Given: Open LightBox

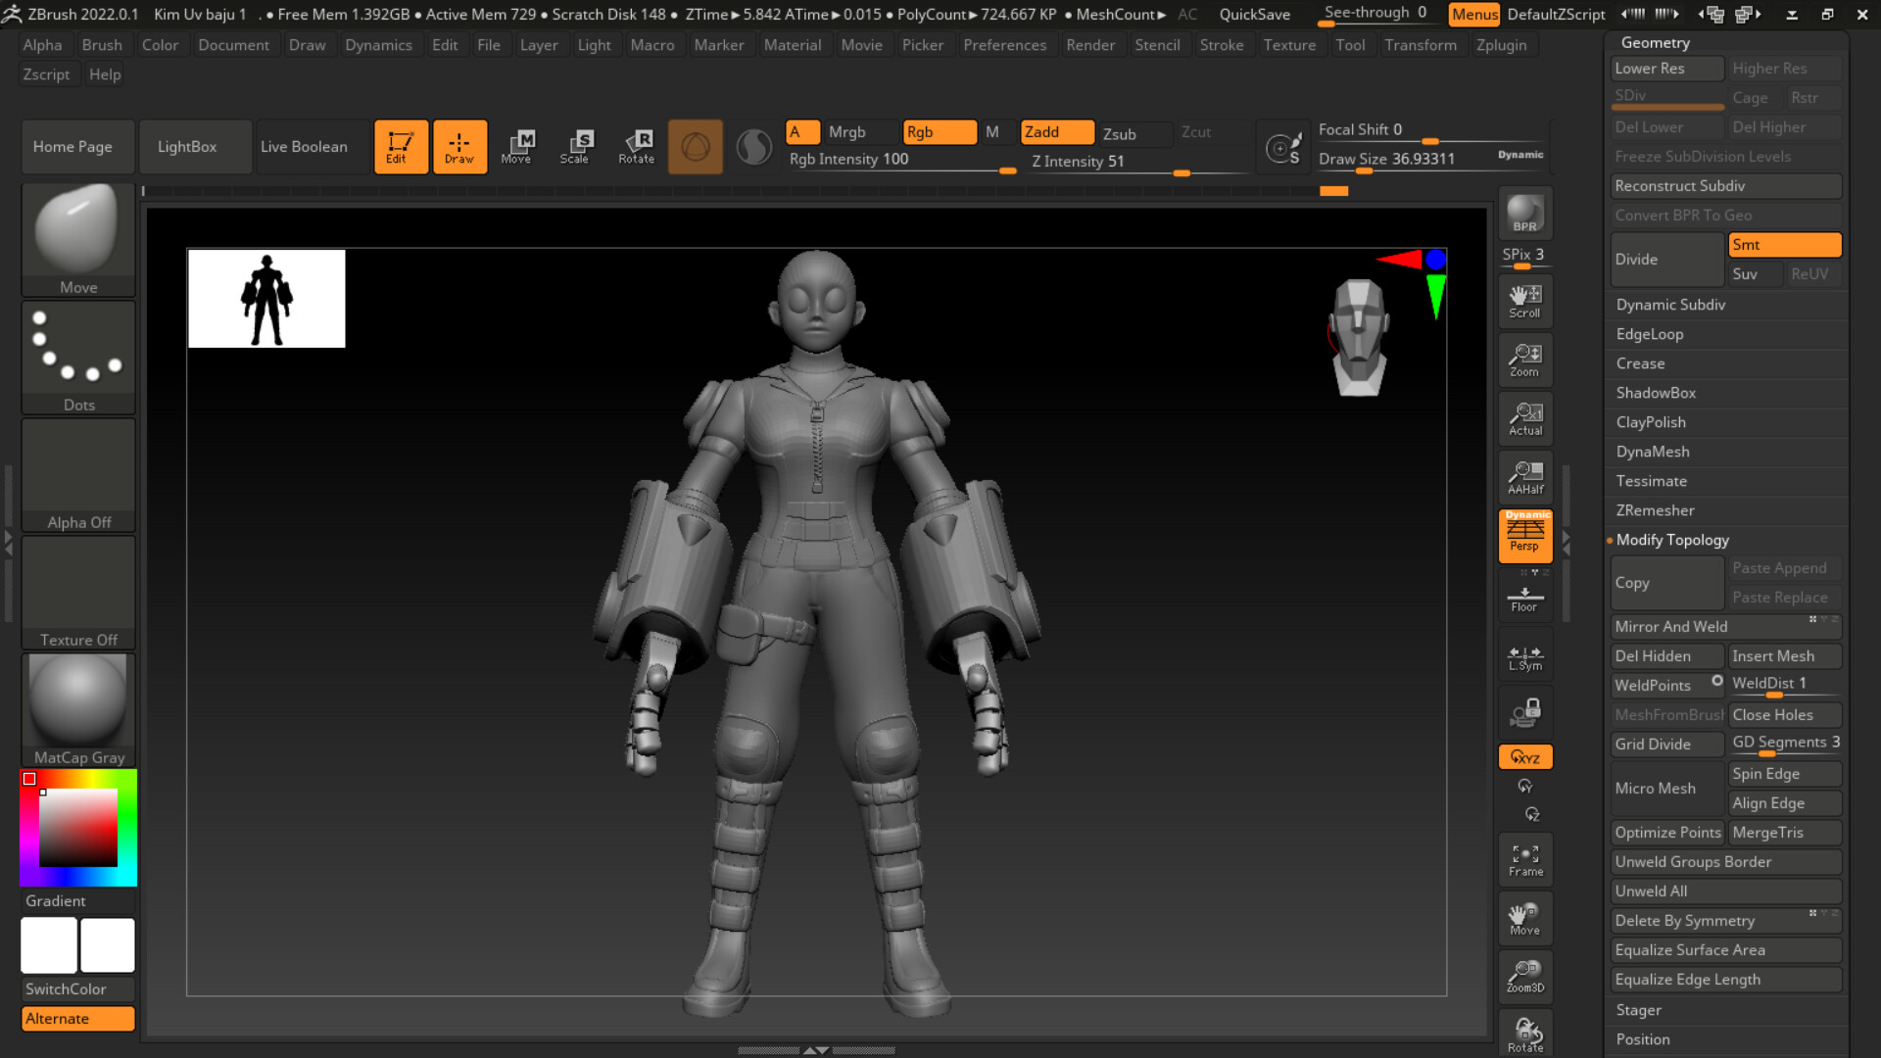Looking at the screenshot, I should 196,147.
